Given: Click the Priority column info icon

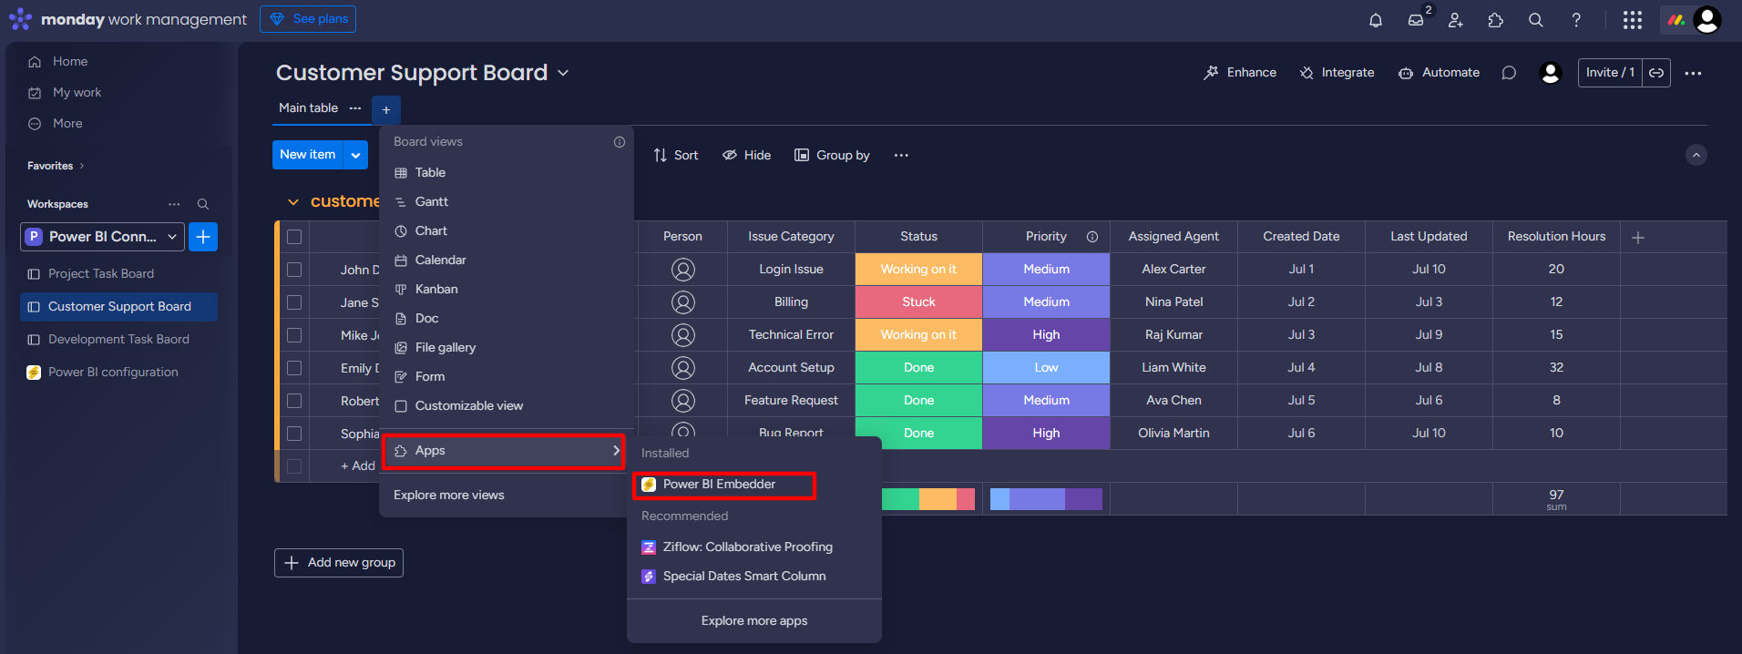Looking at the screenshot, I should tap(1092, 237).
